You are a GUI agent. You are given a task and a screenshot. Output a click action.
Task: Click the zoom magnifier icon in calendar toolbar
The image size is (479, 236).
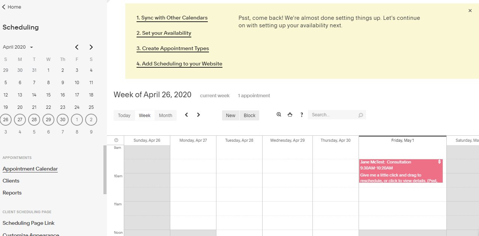pos(279,115)
